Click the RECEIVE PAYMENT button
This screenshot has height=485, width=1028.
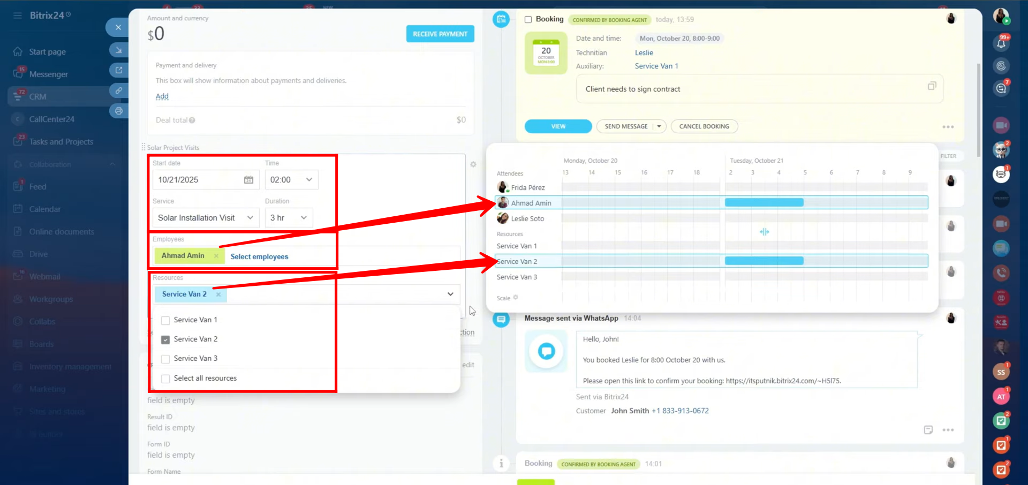[x=440, y=34]
